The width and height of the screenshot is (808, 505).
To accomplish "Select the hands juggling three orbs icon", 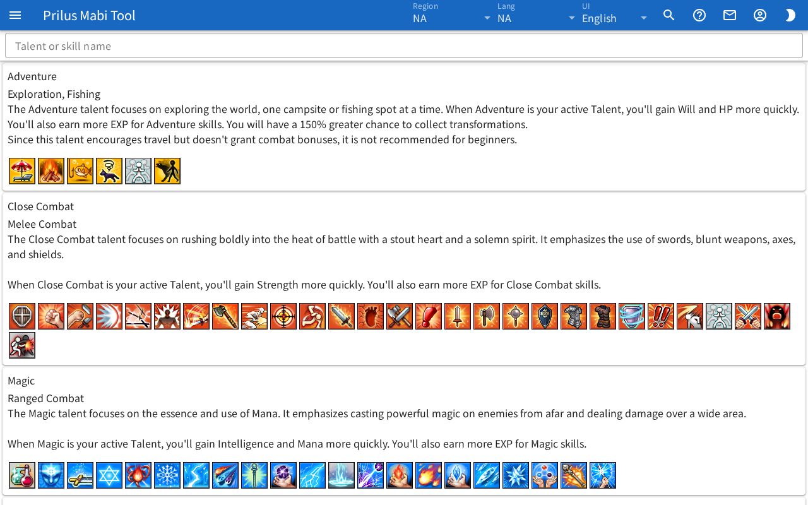I will tap(545, 475).
